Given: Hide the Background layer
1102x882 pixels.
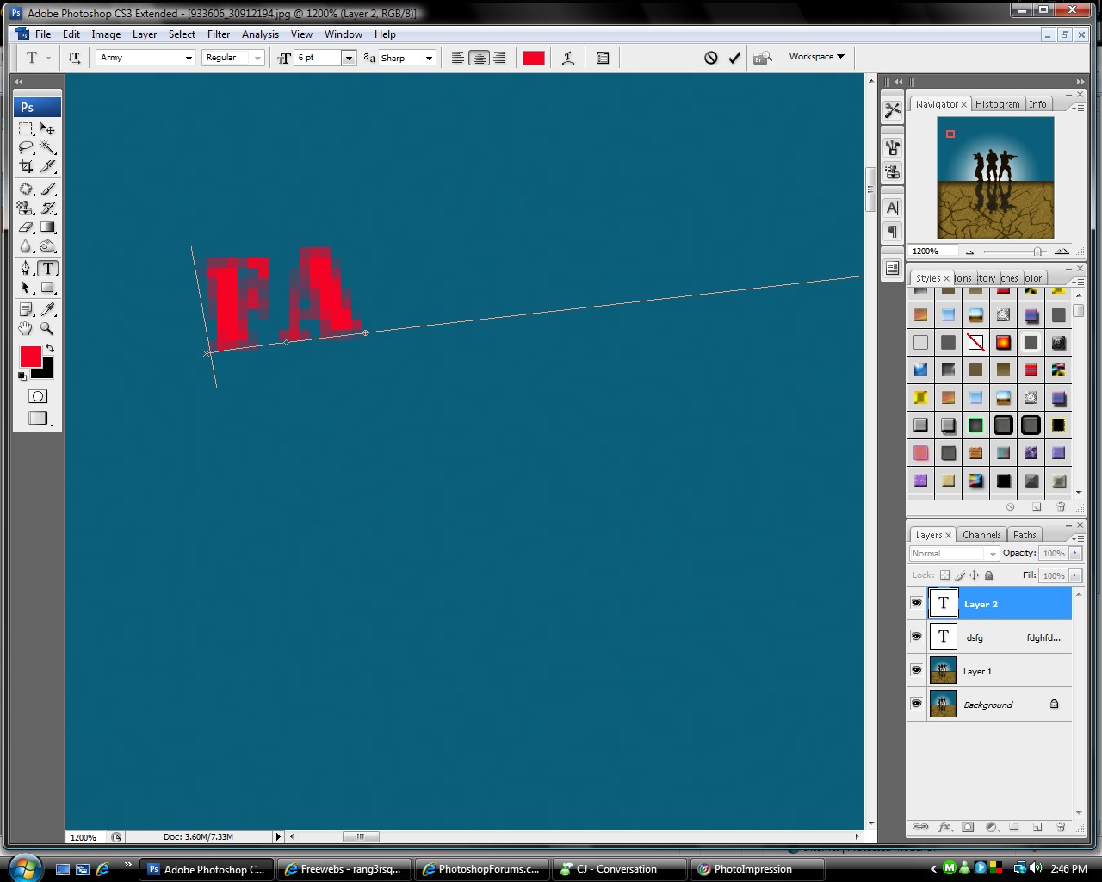Looking at the screenshot, I should (916, 704).
